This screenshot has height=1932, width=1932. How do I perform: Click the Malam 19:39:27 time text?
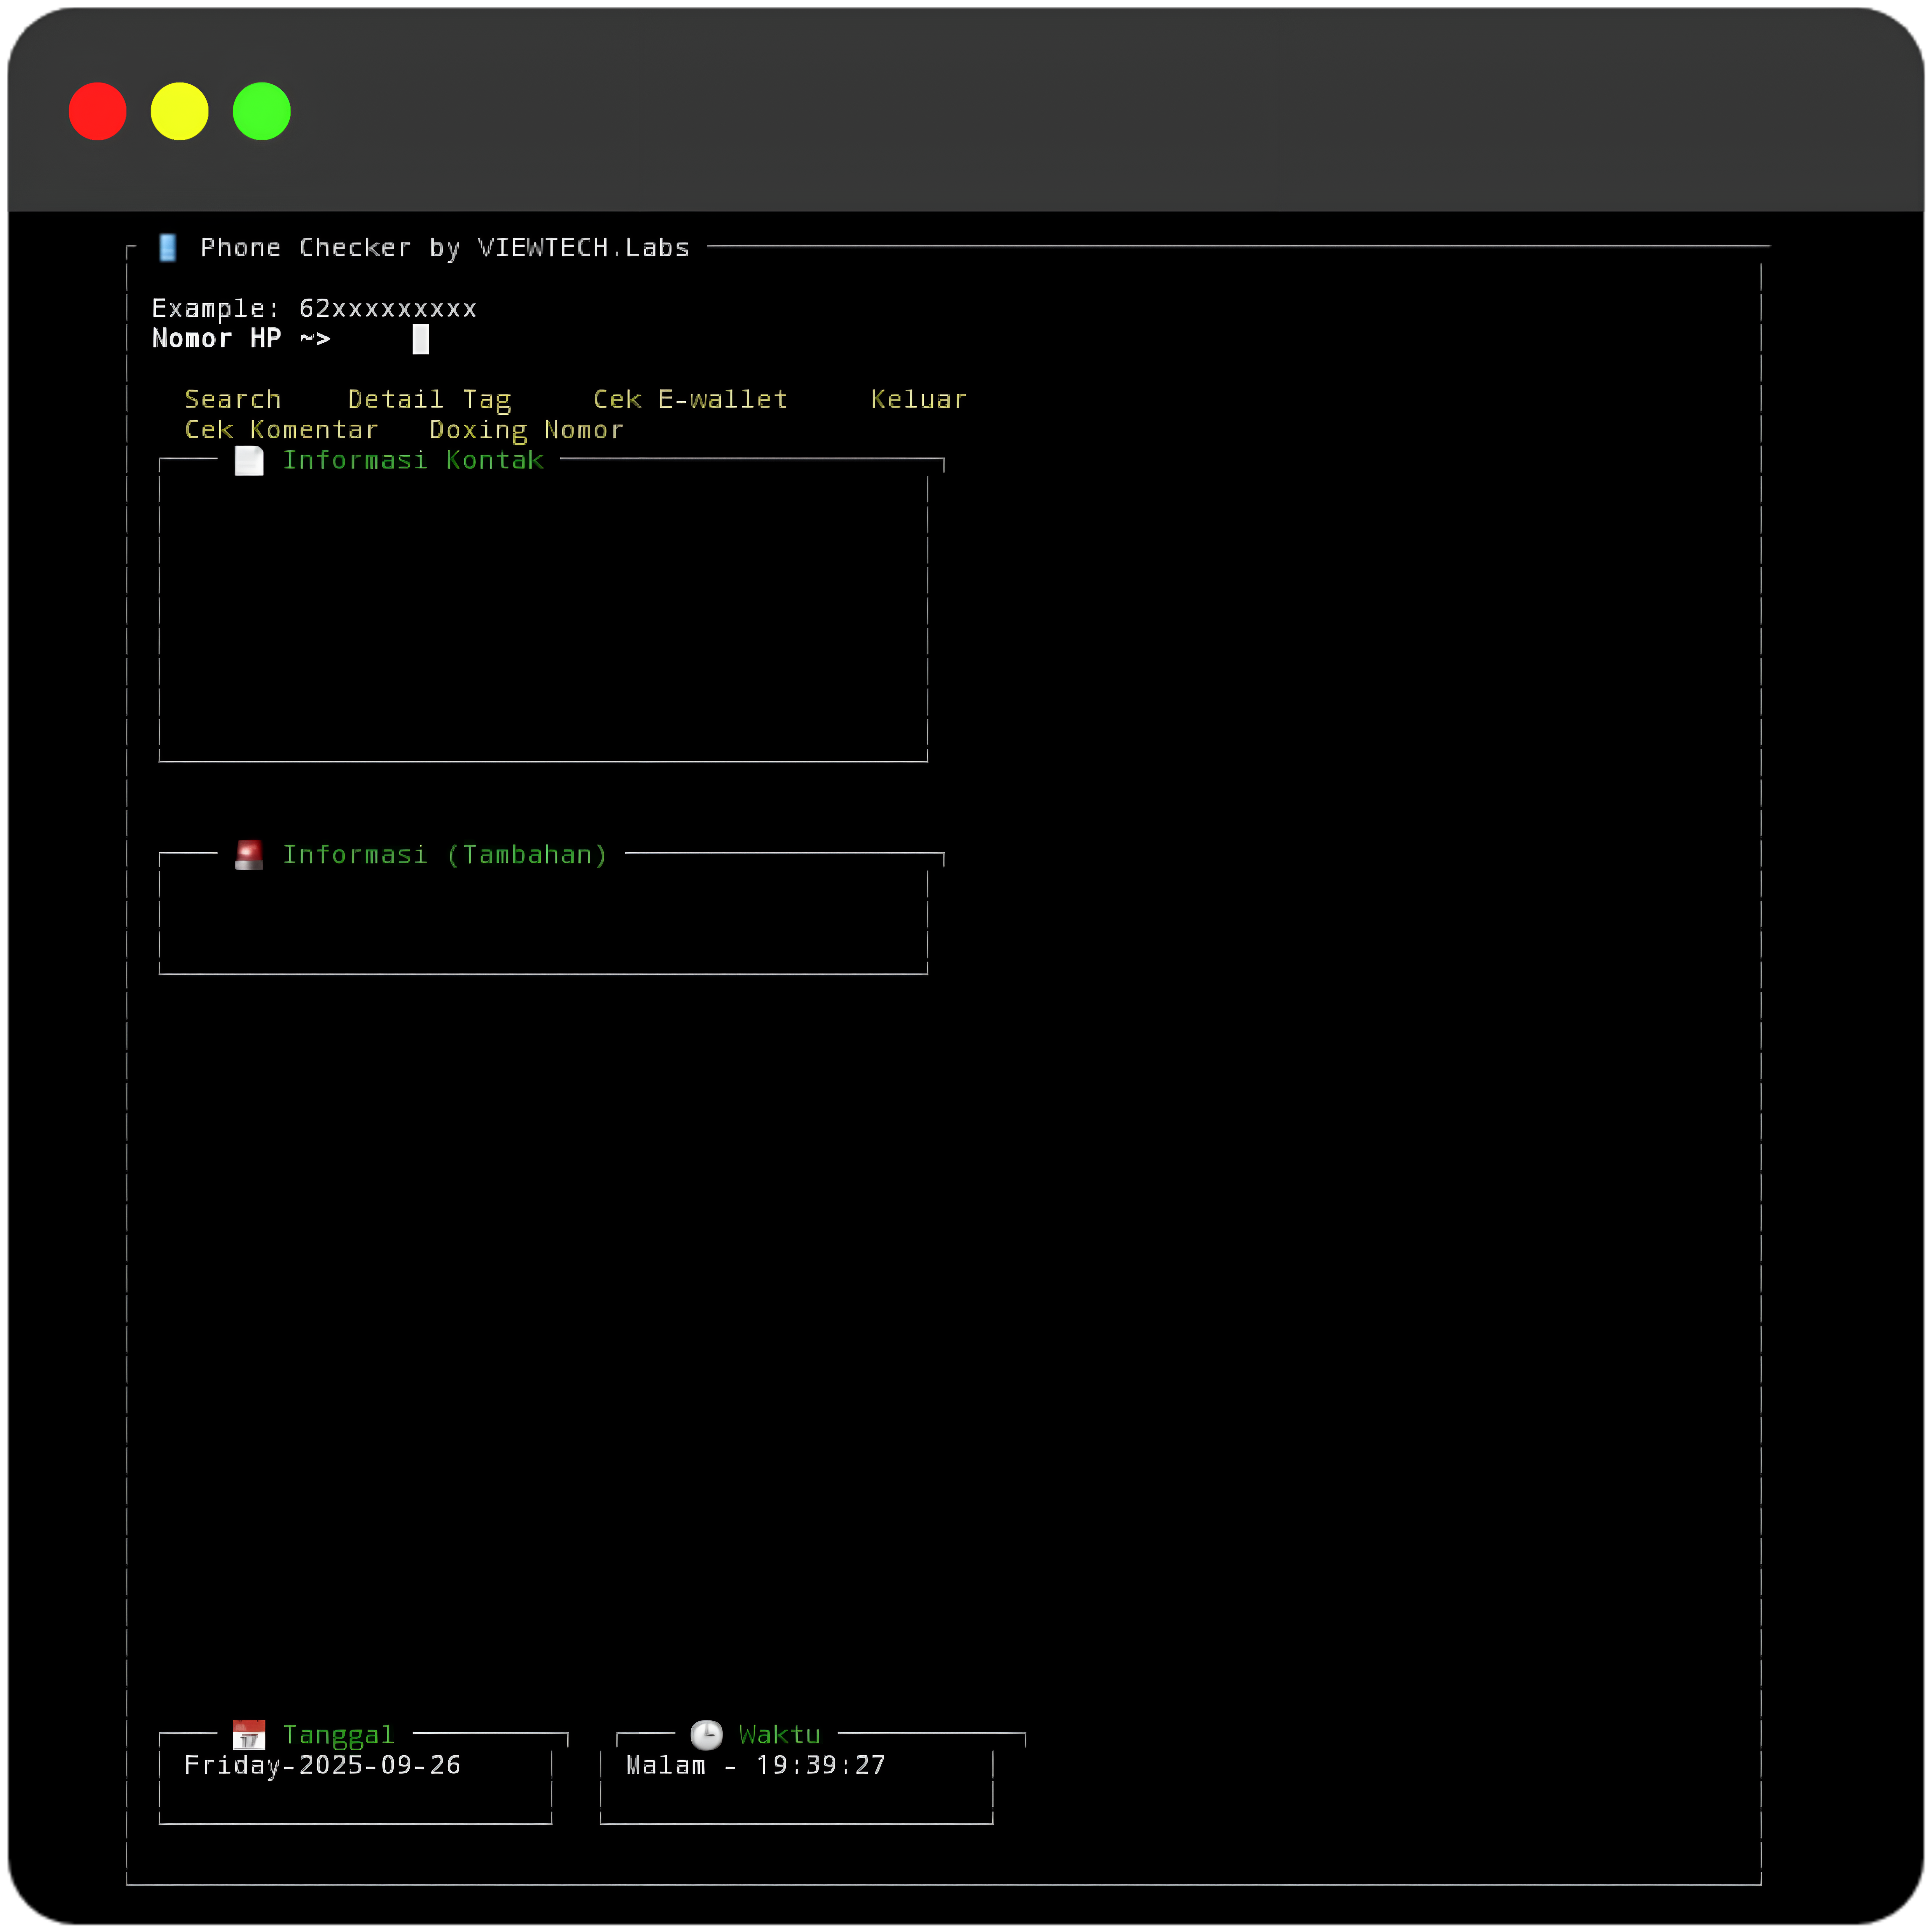[756, 1765]
